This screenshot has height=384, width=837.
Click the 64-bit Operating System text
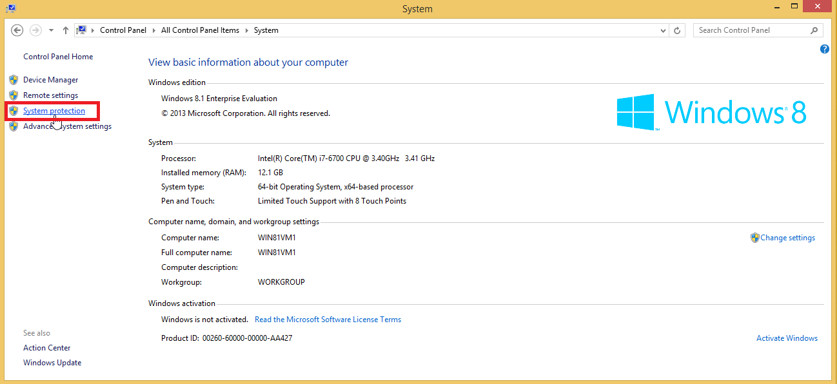[335, 187]
